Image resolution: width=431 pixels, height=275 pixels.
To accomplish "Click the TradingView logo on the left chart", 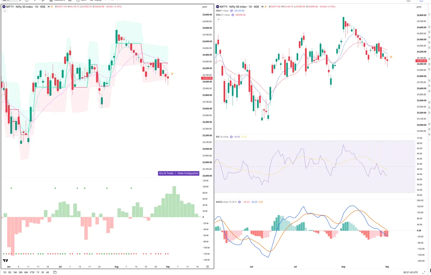I will pos(6,261).
